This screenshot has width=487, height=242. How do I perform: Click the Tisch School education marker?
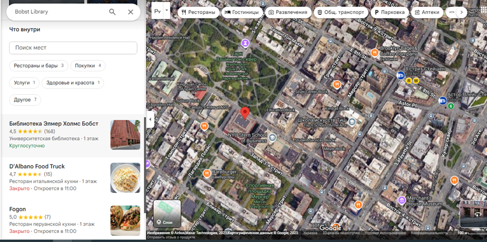click(352, 121)
